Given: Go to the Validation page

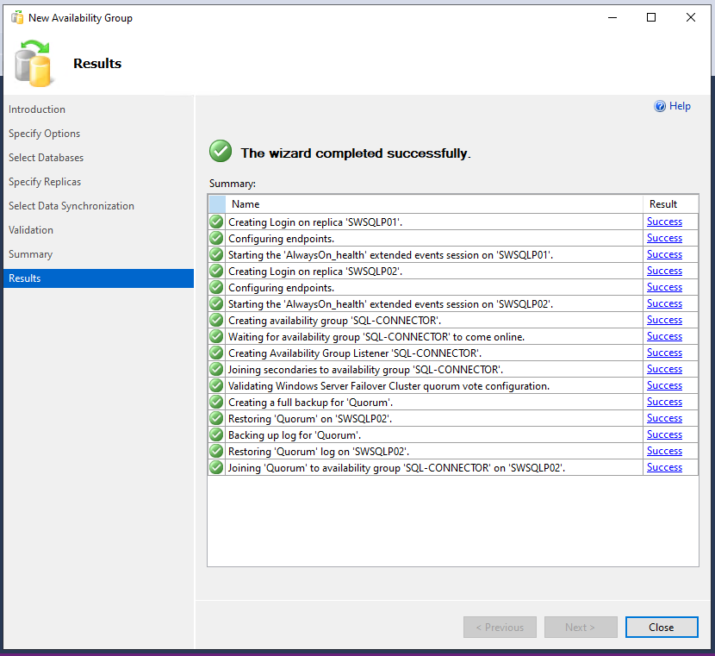Looking at the screenshot, I should pos(31,230).
